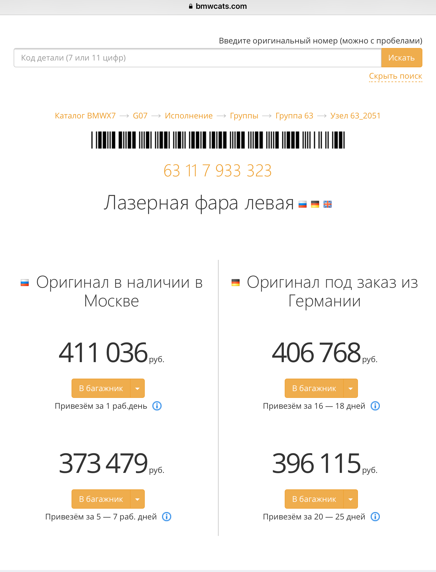The height and width of the screenshot is (572, 436).
Task: Expand dropdown arrow for 411 036 руб. offer
Action: point(137,388)
